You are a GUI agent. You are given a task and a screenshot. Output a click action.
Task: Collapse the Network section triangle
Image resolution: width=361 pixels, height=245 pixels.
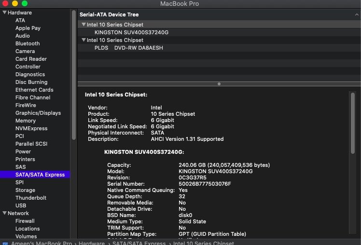pyautogui.click(x=4, y=213)
